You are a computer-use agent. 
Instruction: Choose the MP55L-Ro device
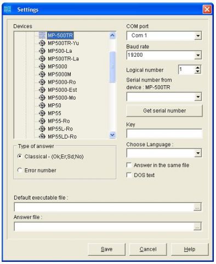pyautogui.click(x=60, y=129)
